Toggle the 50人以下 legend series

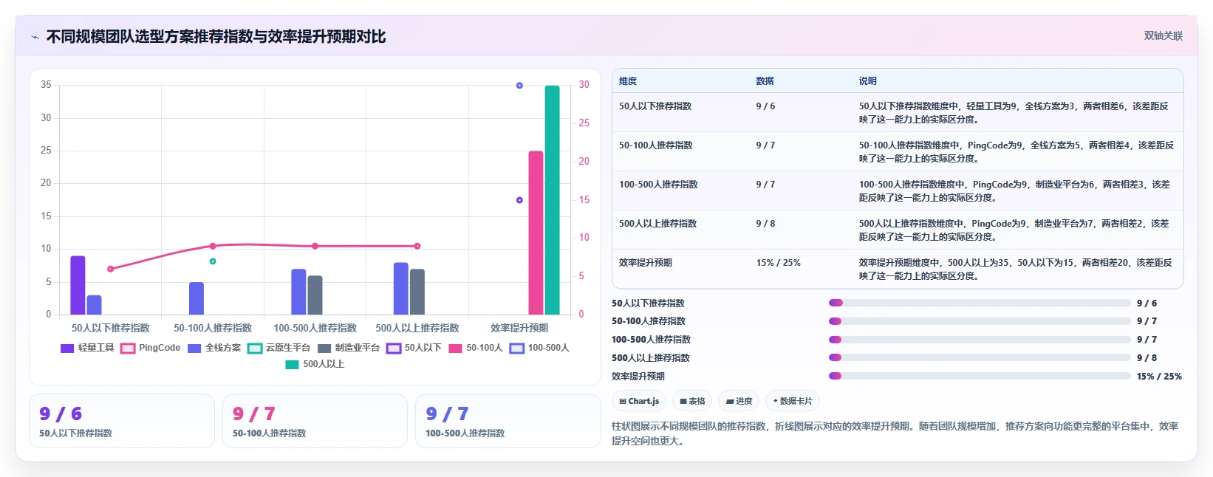tap(414, 348)
